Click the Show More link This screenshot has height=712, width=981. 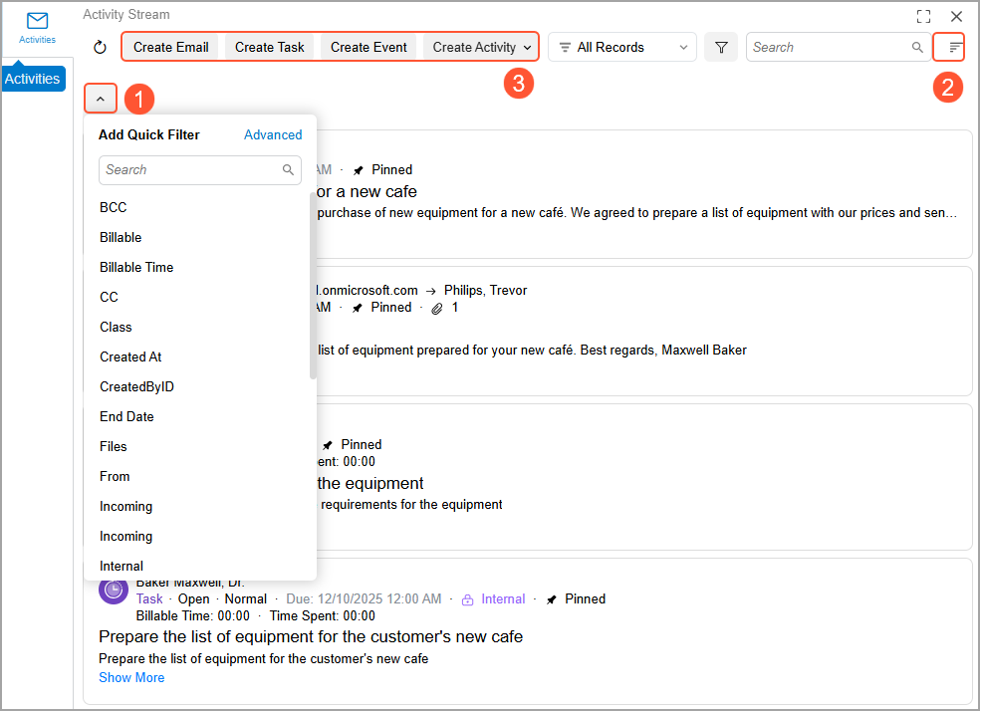click(x=131, y=678)
